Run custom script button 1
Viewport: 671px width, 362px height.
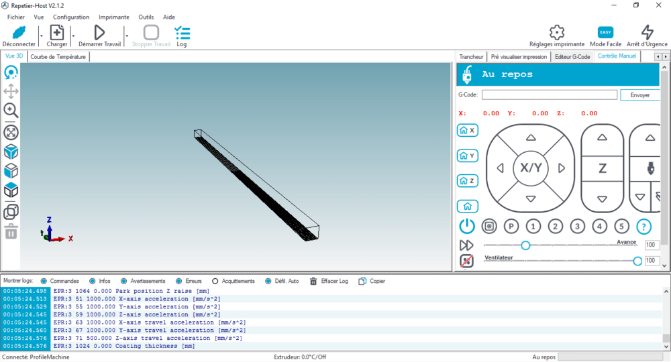click(x=533, y=226)
